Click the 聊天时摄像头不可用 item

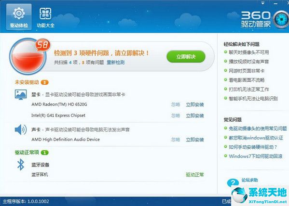(249, 52)
